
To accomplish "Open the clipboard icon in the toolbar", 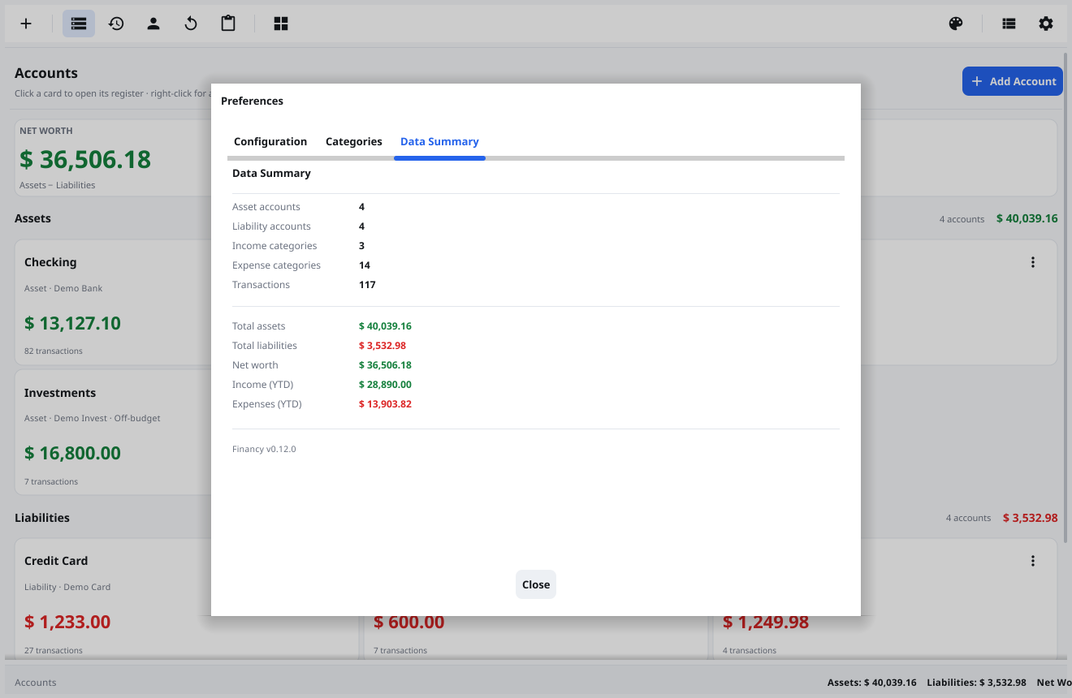I will click(x=228, y=24).
